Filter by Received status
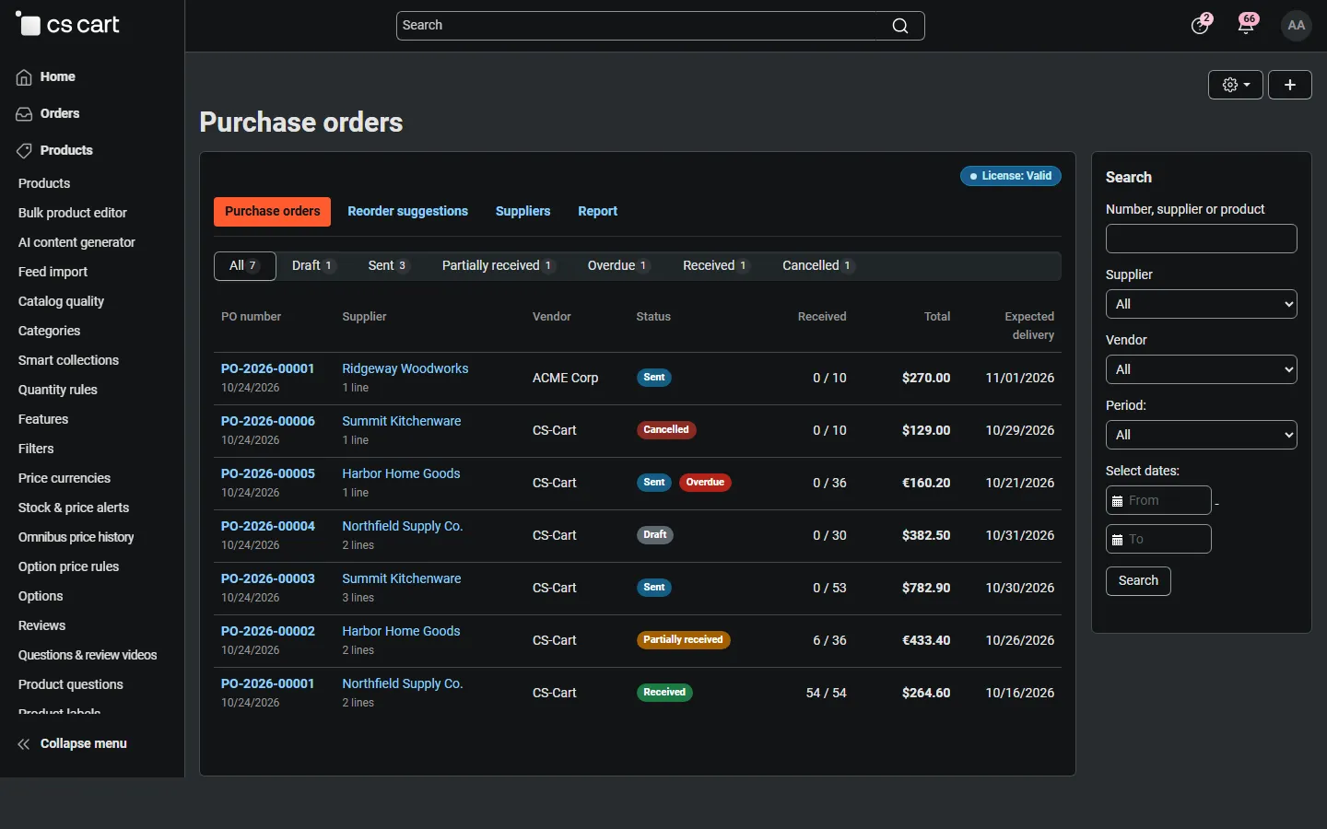Image resolution: width=1327 pixels, height=829 pixels. 716,266
